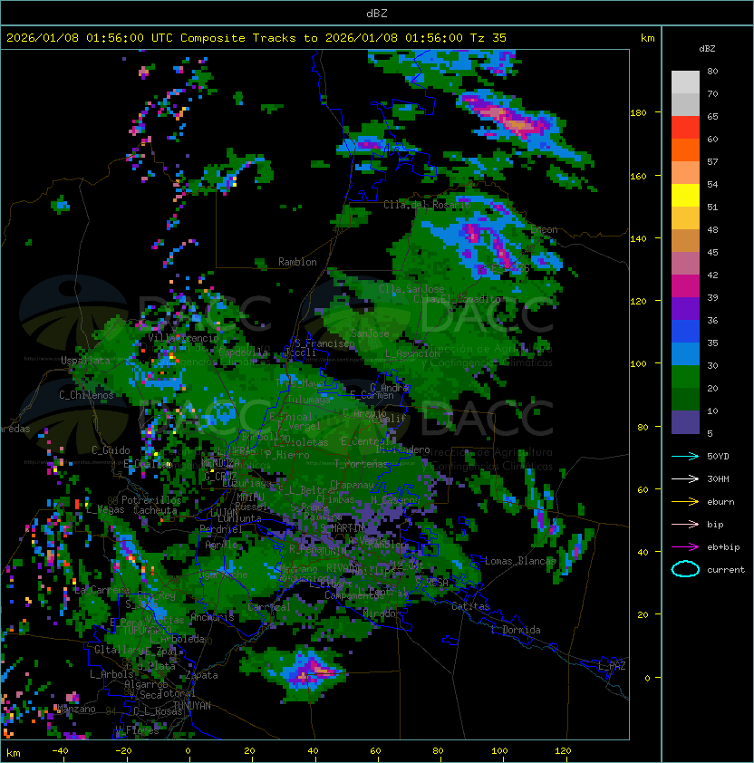The width and height of the screenshot is (754, 763).
Task: Click the 'km' label at the bottom left
Action: [14, 753]
